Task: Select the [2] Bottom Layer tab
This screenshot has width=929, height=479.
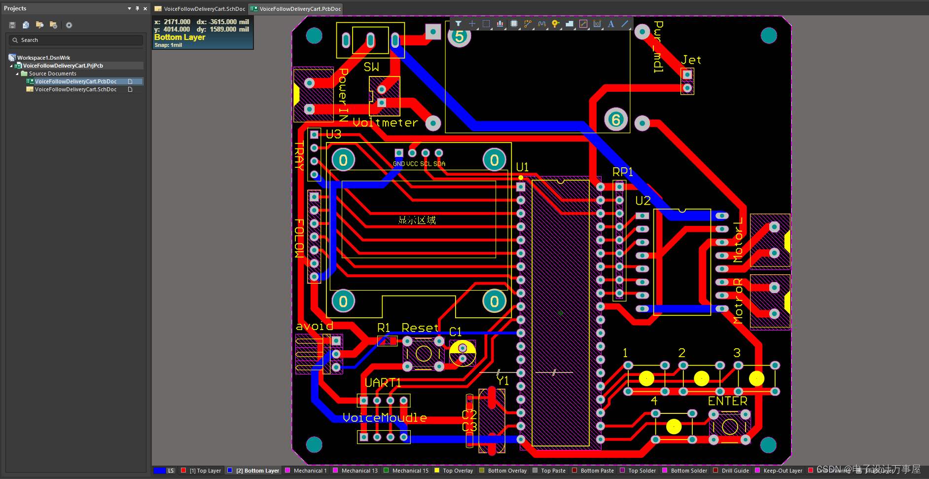Action: (x=253, y=471)
